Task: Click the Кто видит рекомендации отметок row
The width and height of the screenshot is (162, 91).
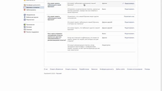Action: [84, 48]
